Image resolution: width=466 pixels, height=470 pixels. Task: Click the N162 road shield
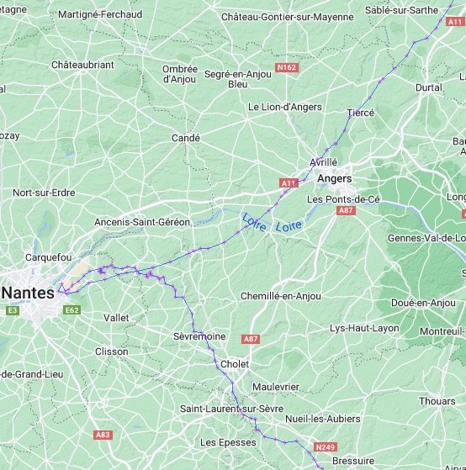pos(287,67)
